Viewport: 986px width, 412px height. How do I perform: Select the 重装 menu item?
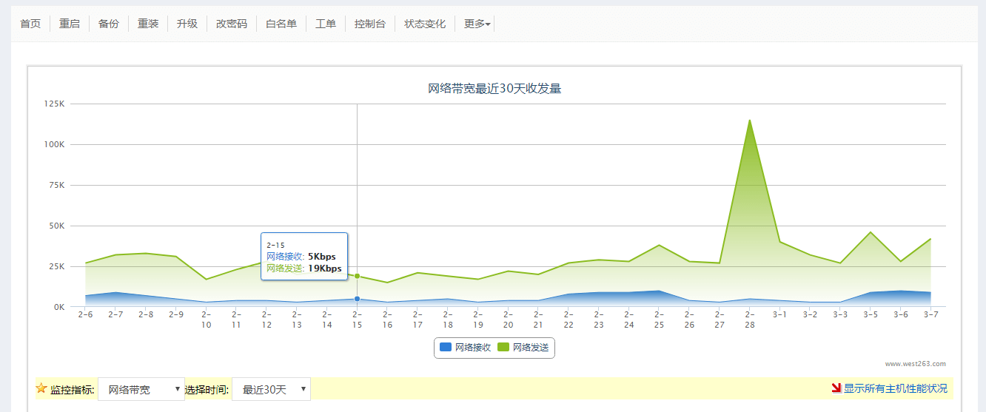[x=148, y=24]
